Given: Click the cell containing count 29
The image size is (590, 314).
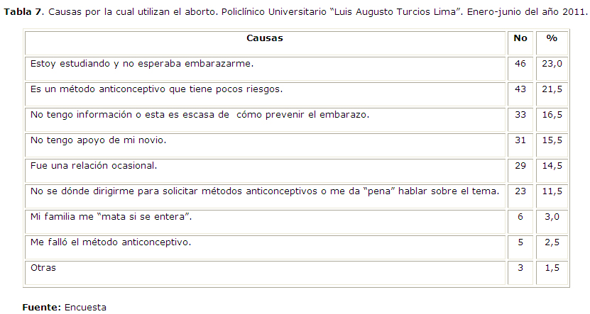Looking at the screenshot, I should [520, 166].
